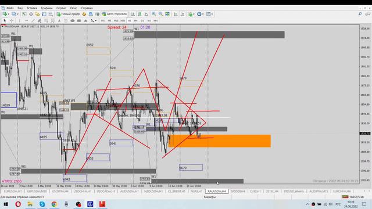372x209 pixels.
Task: Expand the Profiles dropdown arrow
Action: [x=17, y=14]
